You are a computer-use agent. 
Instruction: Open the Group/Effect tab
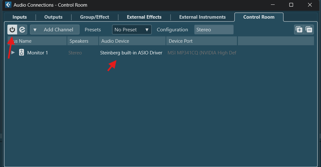click(95, 17)
